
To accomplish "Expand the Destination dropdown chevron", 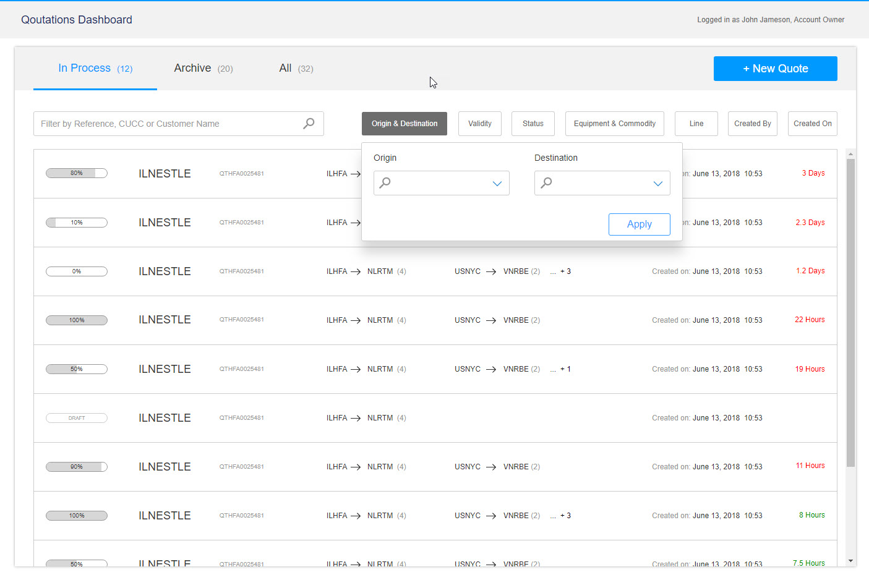I will click(x=658, y=184).
